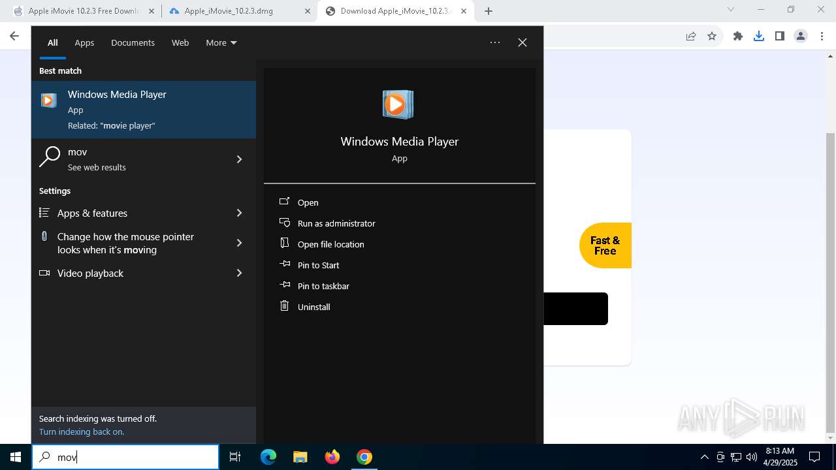Launch Firefox from the taskbar
836x470 pixels.
(332, 457)
